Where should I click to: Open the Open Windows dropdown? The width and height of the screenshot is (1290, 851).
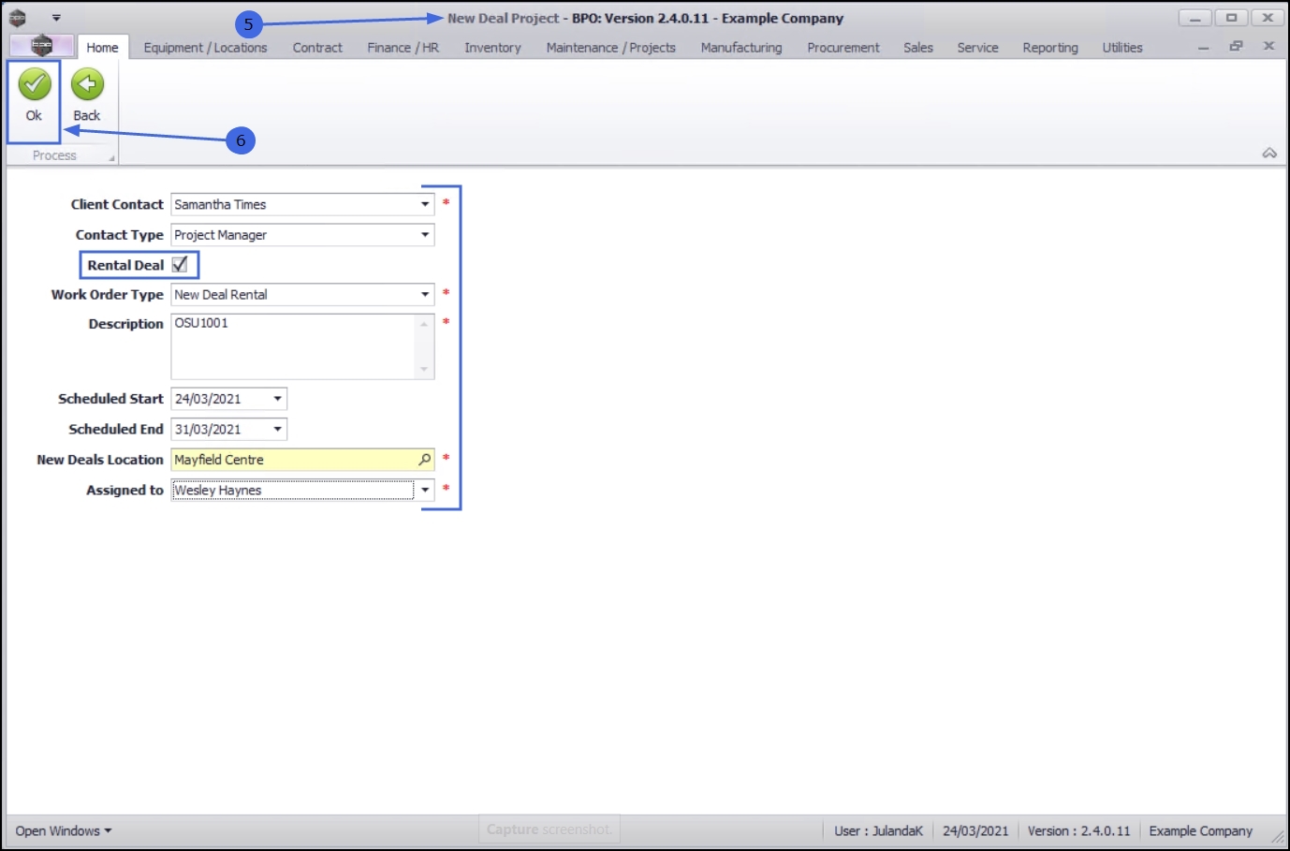pyautogui.click(x=63, y=831)
